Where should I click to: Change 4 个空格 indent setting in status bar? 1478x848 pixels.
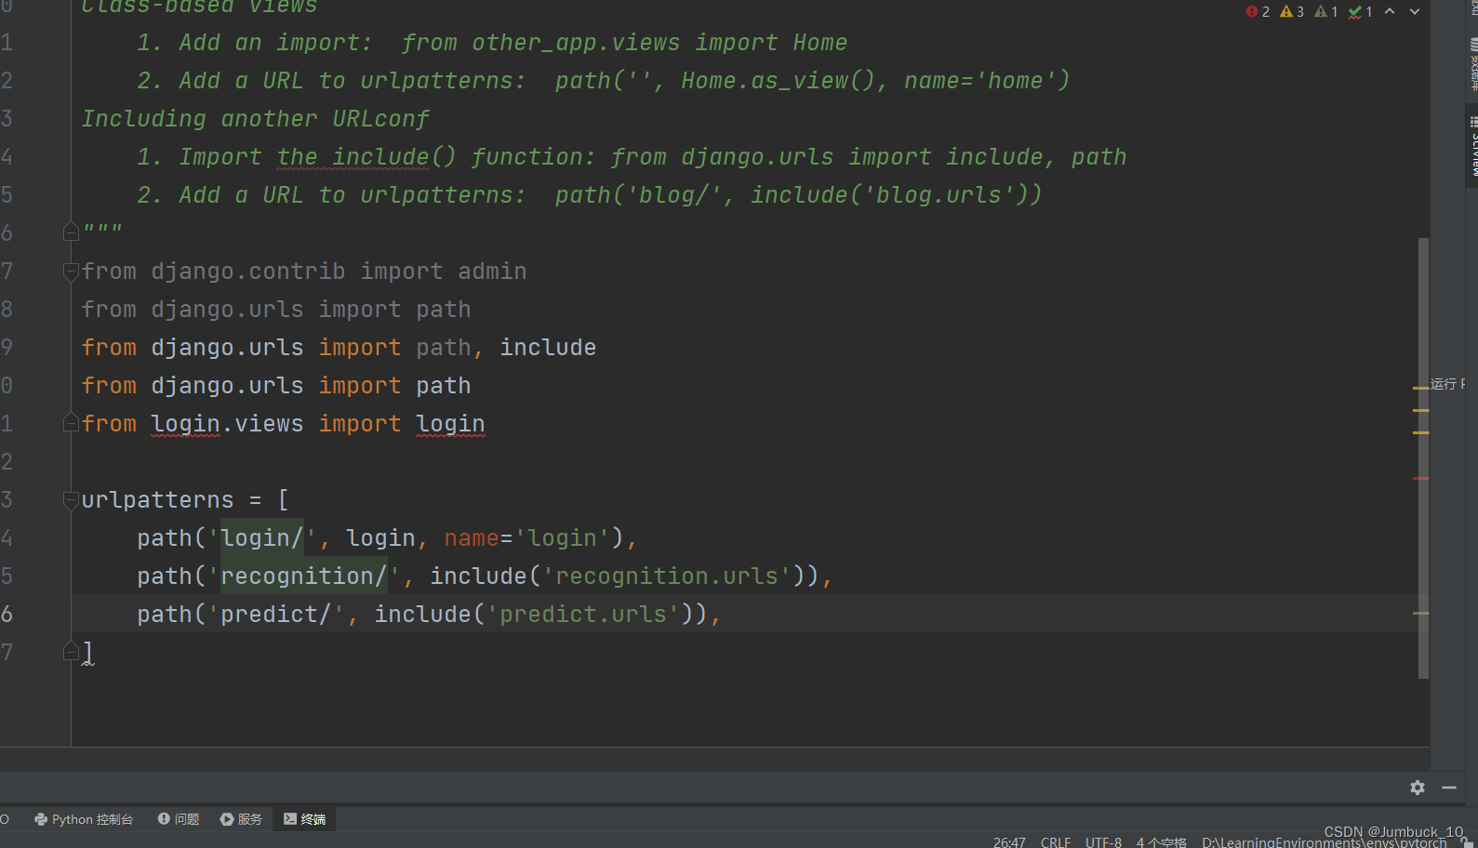1161,841
